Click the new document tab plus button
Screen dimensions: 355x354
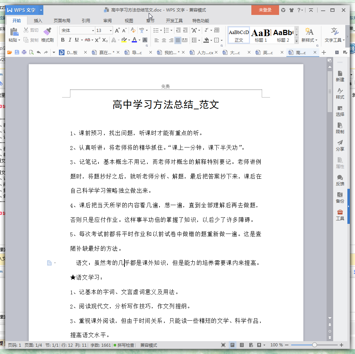click(x=324, y=52)
